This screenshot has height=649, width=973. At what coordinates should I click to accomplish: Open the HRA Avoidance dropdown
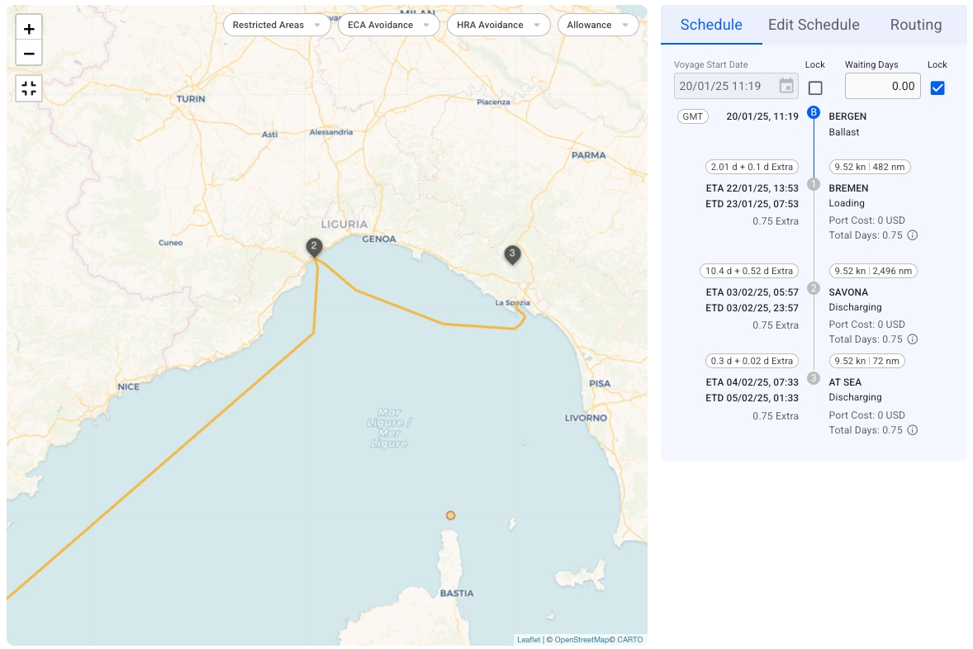(x=498, y=25)
